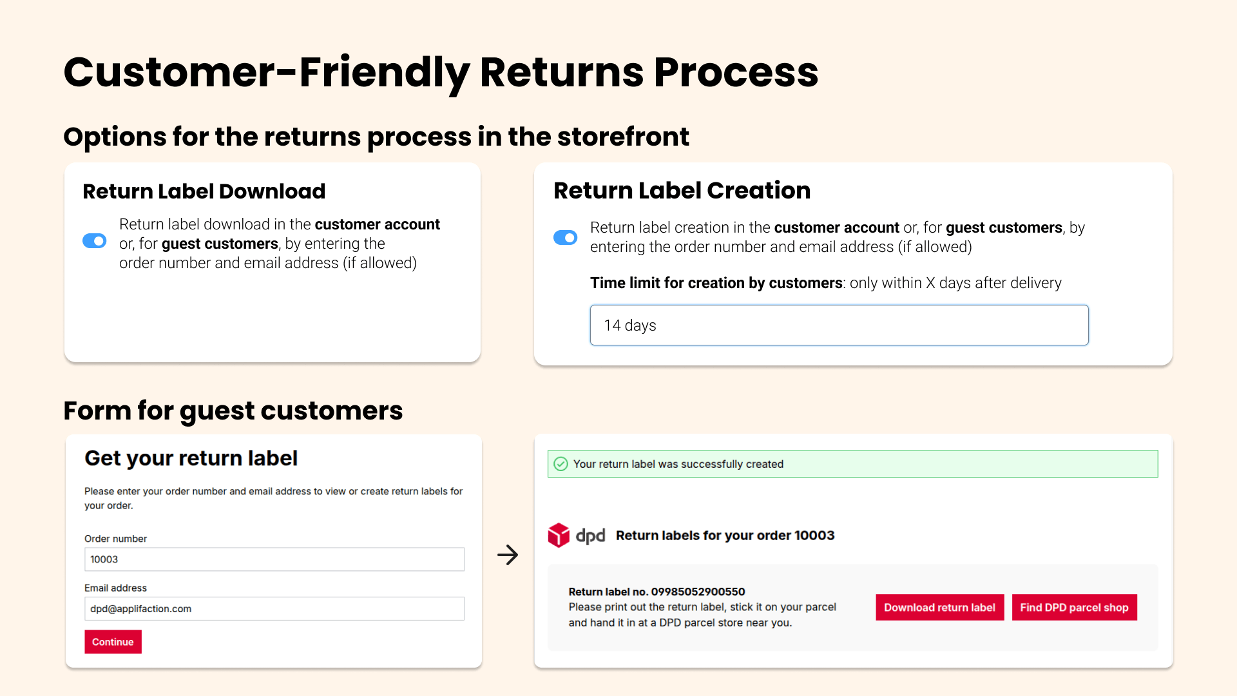Viewport: 1237px width, 696px height.
Task: Toggle the Return Label Download switch
Action: [95, 241]
